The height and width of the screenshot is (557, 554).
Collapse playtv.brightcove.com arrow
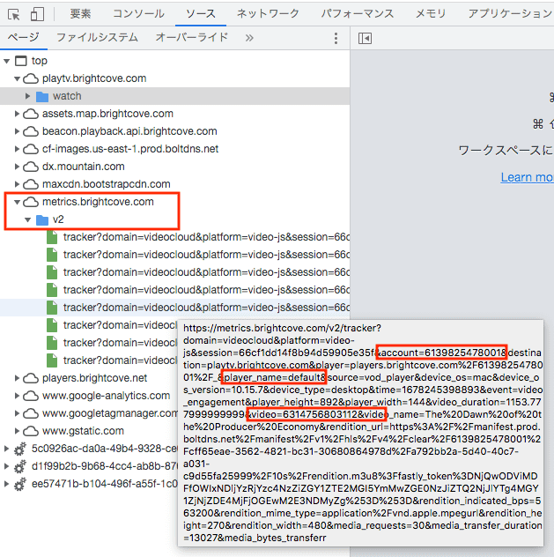(17, 78)
